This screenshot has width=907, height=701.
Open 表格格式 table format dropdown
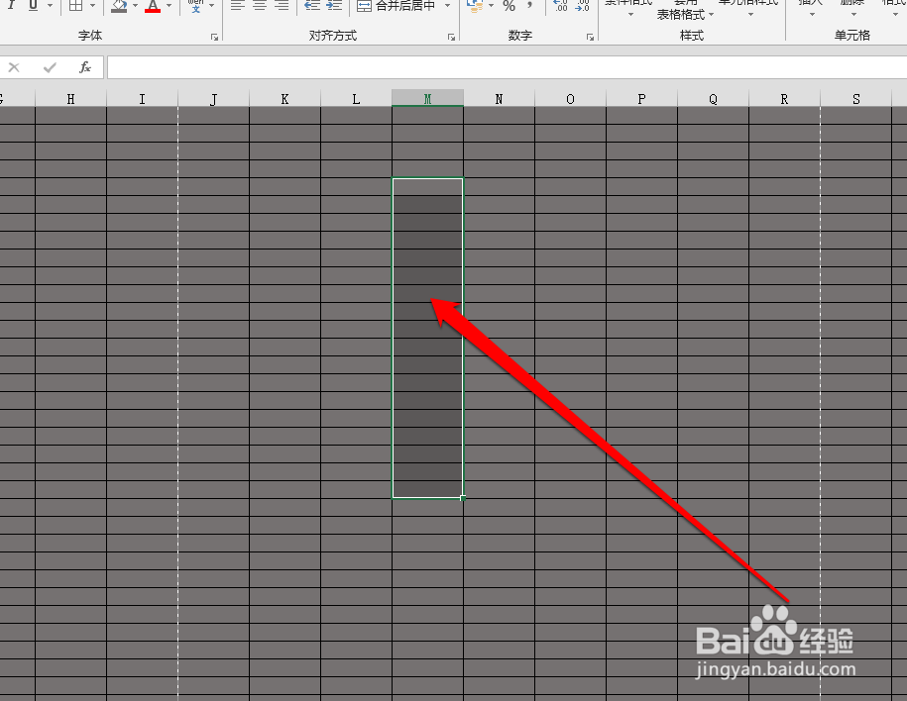[685, 15]
